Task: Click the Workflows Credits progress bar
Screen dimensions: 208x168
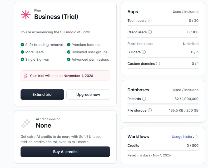Action: [163, 151]
